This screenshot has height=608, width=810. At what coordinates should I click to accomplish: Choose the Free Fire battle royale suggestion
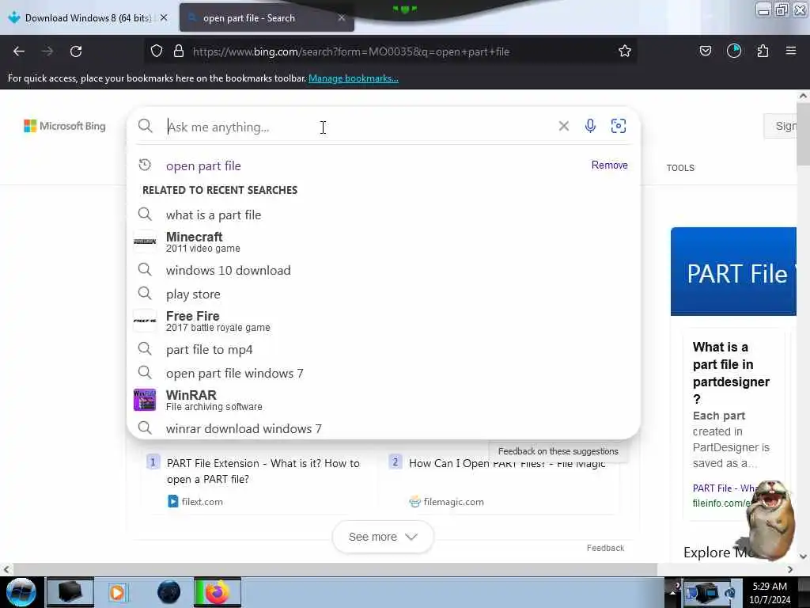[384, 321]
